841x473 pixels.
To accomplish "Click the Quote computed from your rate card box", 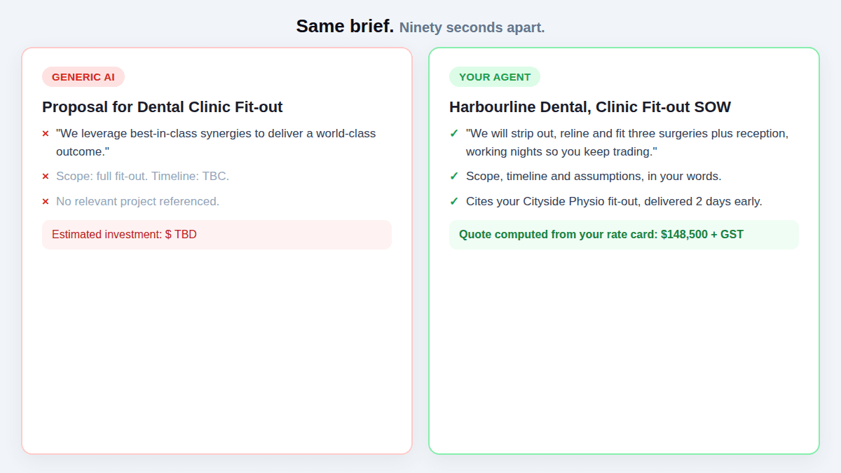I will [624, 235].
